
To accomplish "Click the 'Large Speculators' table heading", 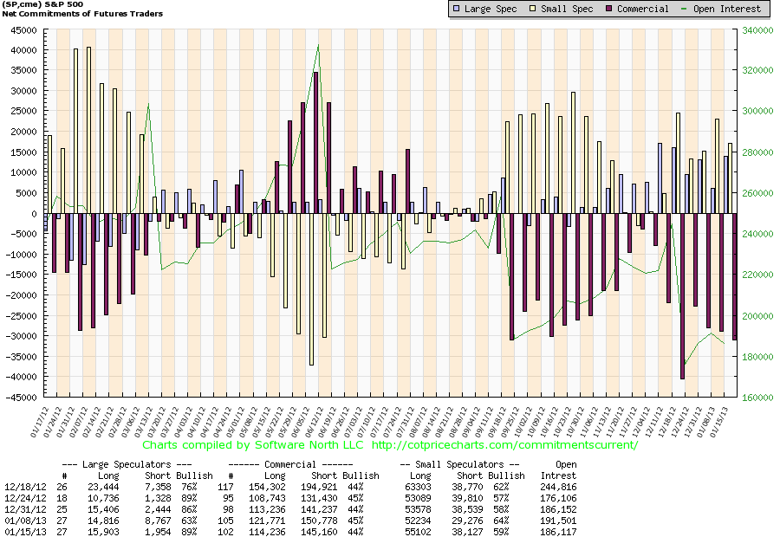I will [x=126, y=464].
